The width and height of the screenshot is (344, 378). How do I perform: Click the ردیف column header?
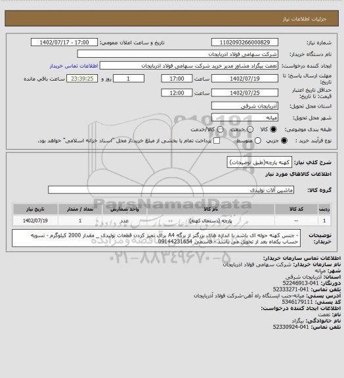pyautogui.click(x=324, y=209)
